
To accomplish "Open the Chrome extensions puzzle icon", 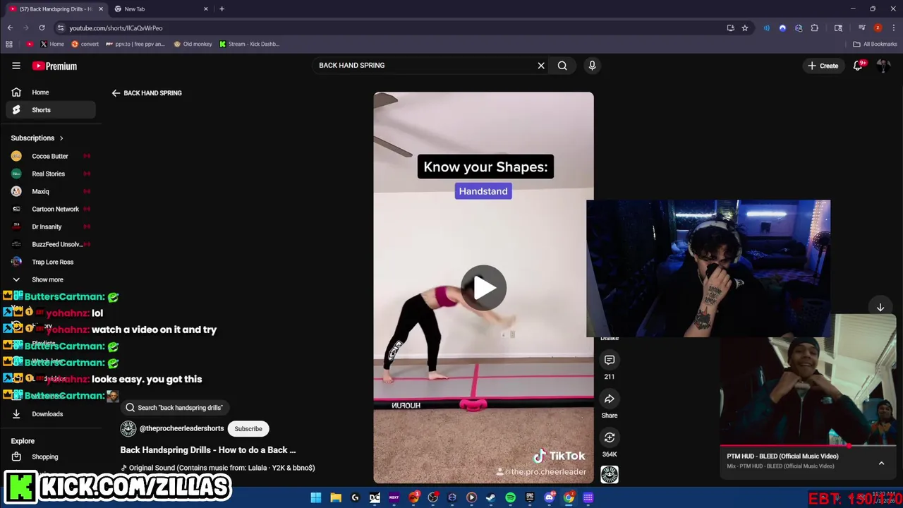I will click(x=815, y=28).
